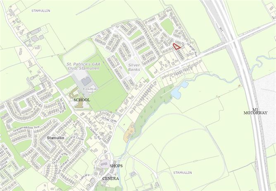Select the Gracemeadow Ave street label
This screenshot has width=276, height=191.
click(26, 129)
